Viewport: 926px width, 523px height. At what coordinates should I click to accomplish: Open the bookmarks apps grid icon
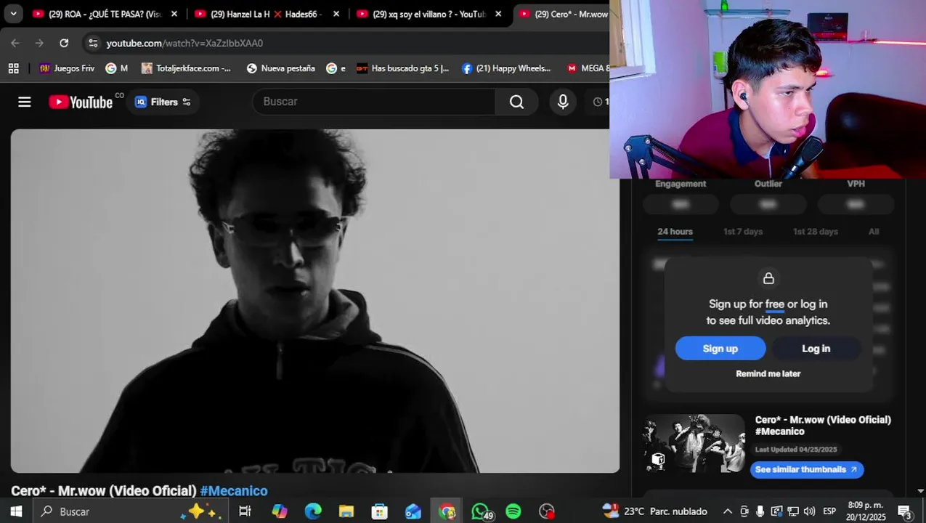point(13,68)
